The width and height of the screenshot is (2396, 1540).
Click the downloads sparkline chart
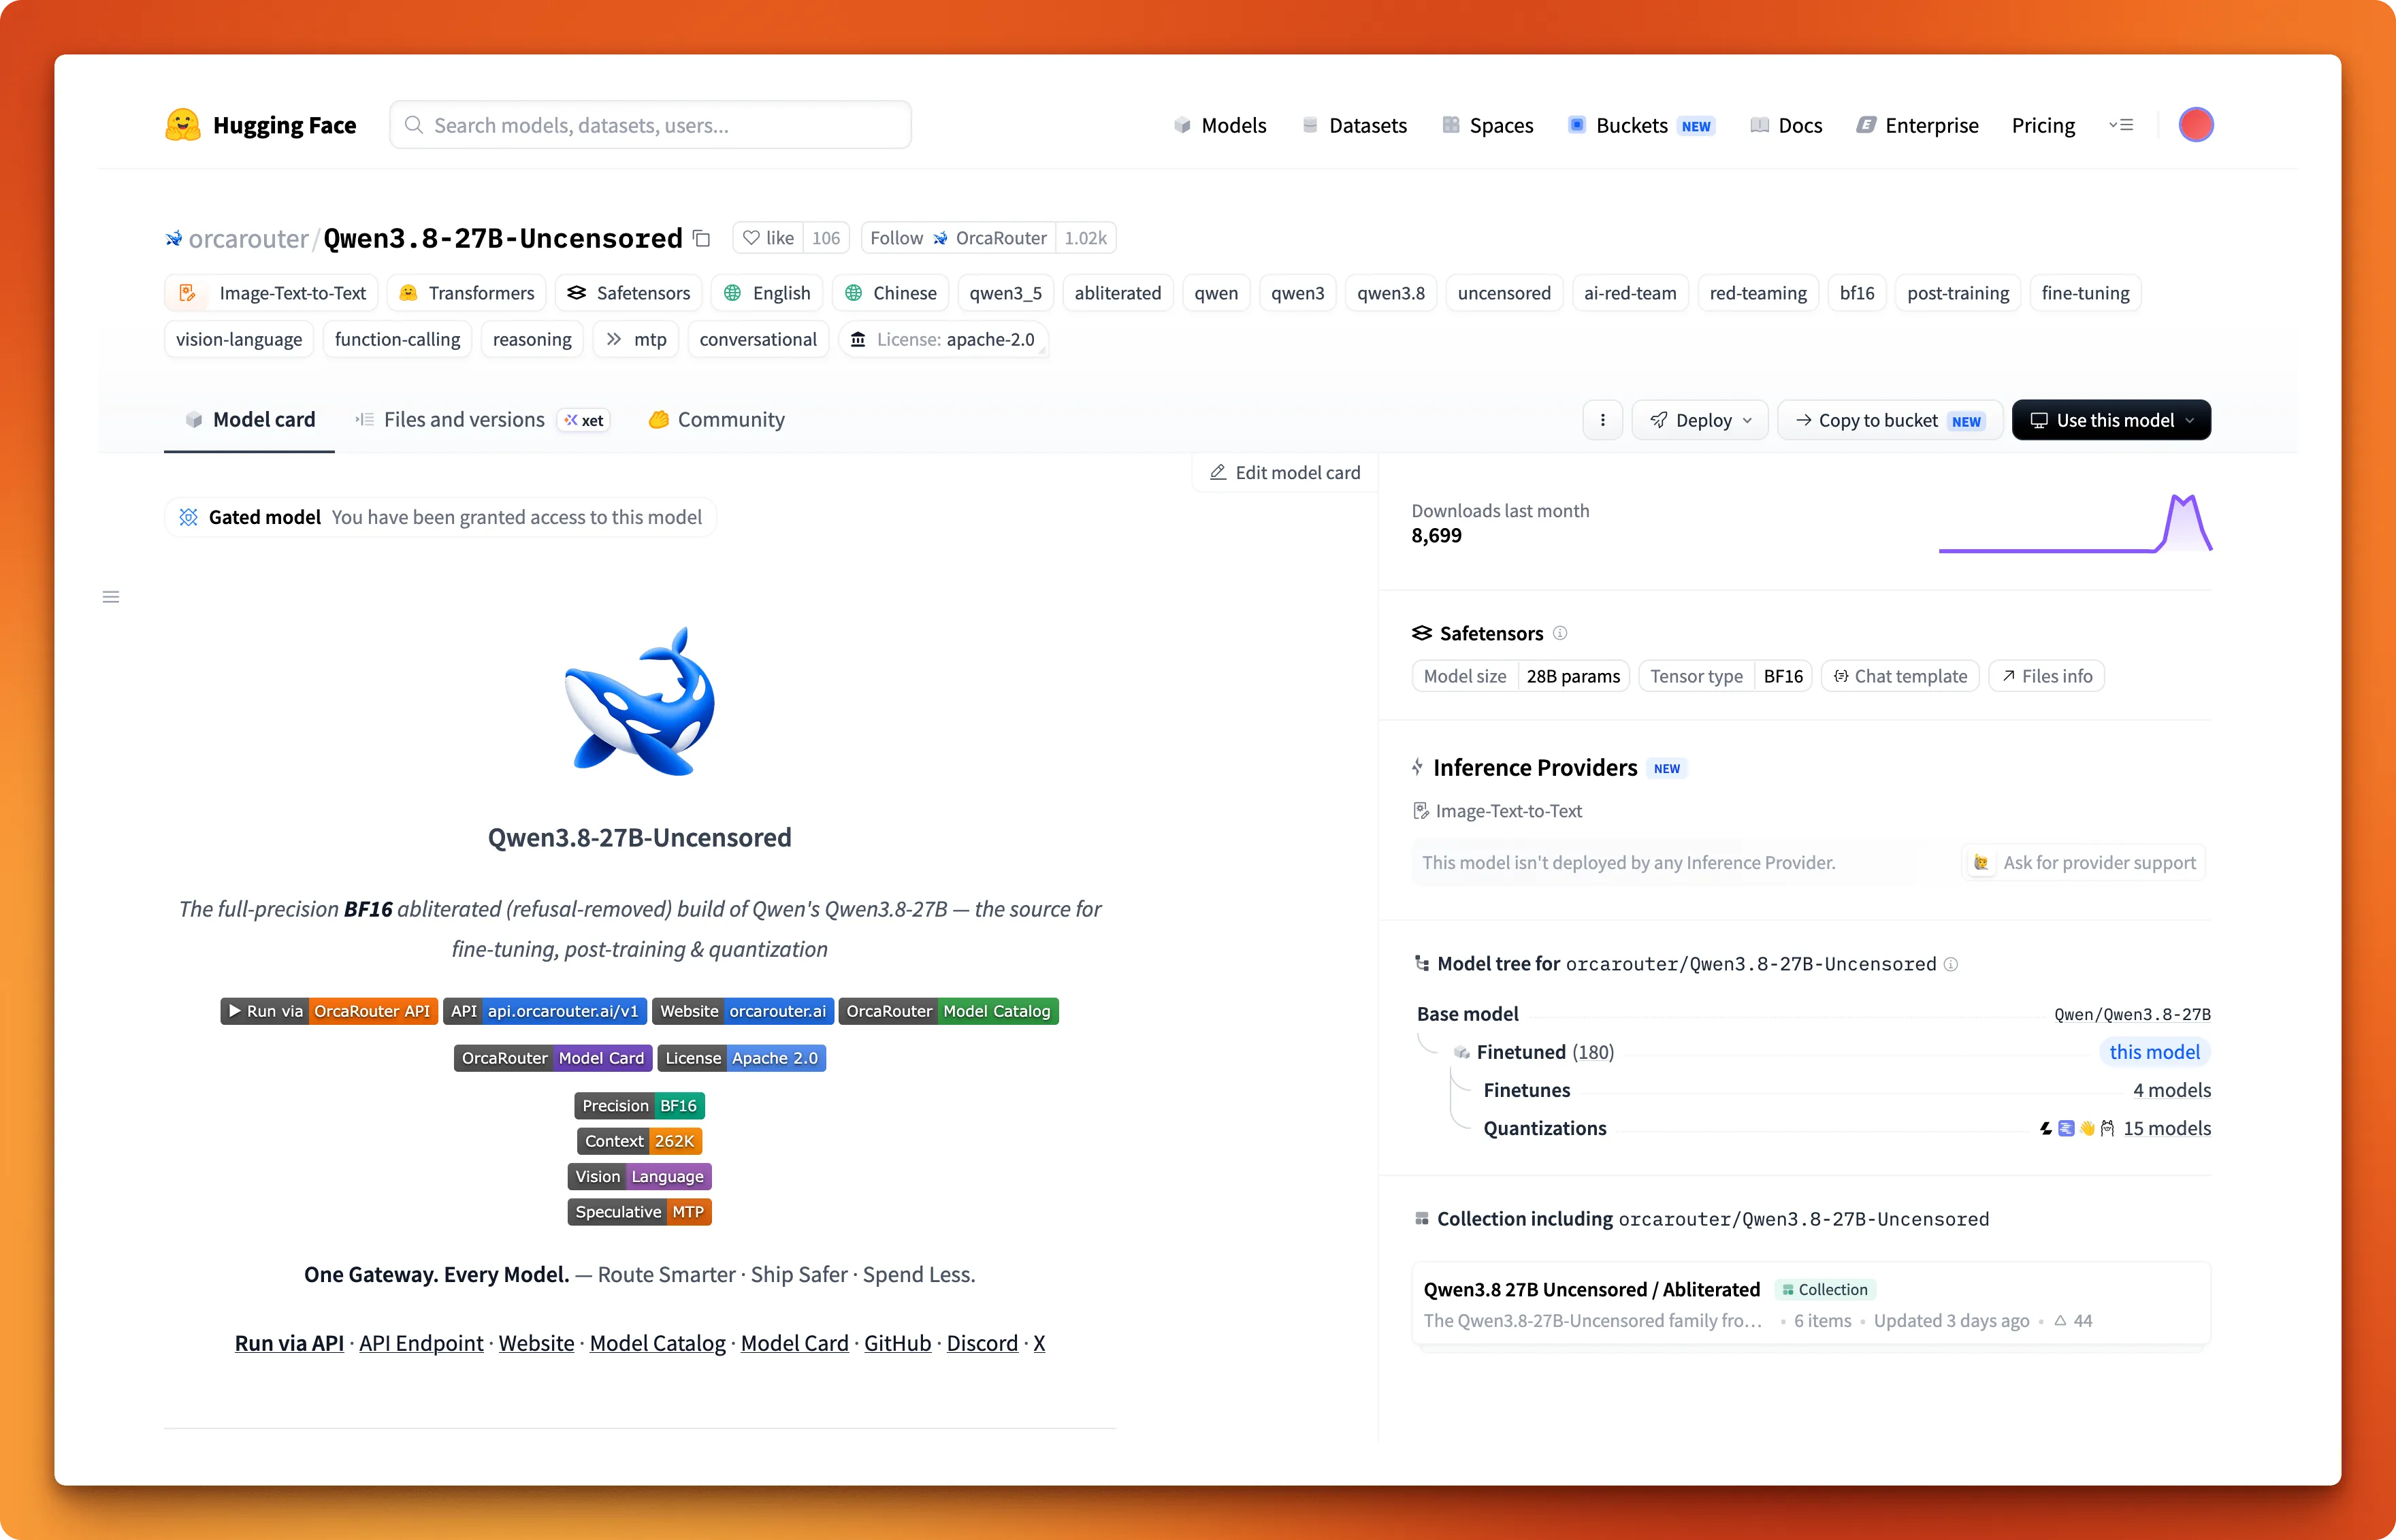click(2075, 523)
